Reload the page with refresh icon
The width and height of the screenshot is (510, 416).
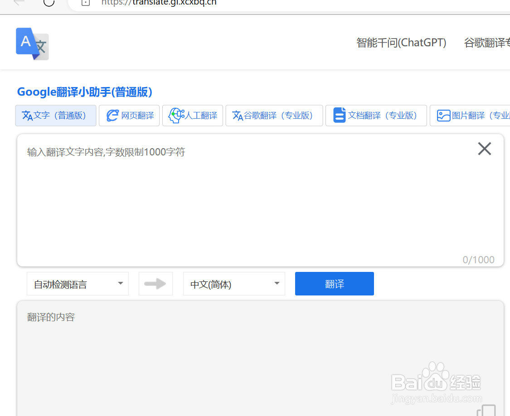tap(49, 3)
